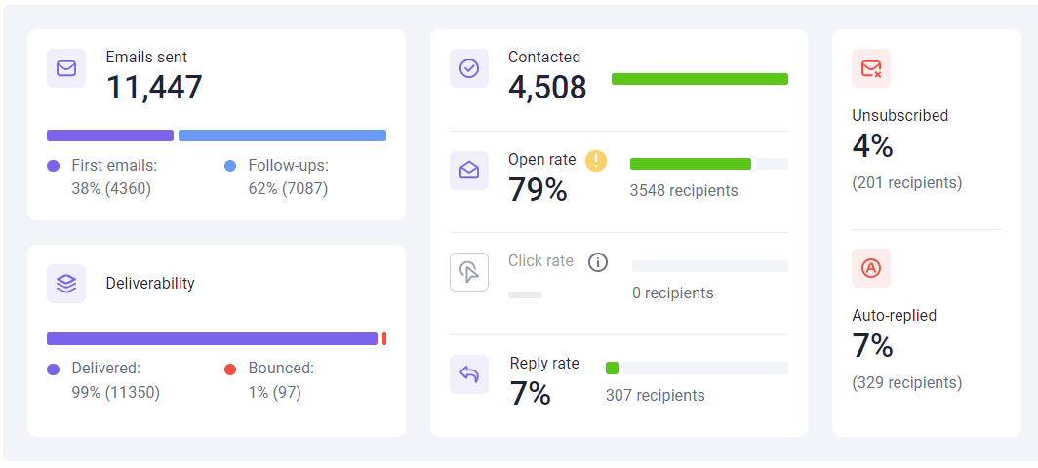The height and width of the screenshot is (468, 1038).
Task: Click the red Bounced legend dot
Action: [x=230, y=370]
